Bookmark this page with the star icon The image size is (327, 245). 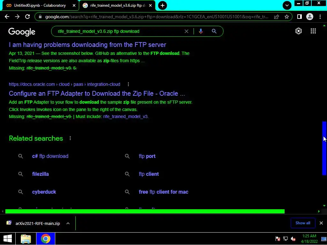coord(287,17)
